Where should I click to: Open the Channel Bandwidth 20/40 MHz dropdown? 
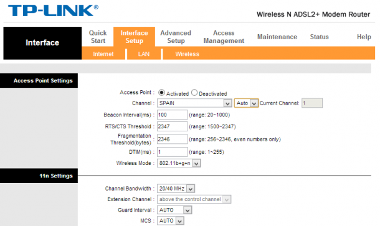click(176, 189)
